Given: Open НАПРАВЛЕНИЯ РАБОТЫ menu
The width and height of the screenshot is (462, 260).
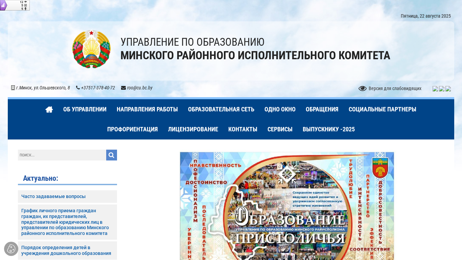Looking at the screenshot, I should (147, 109).
